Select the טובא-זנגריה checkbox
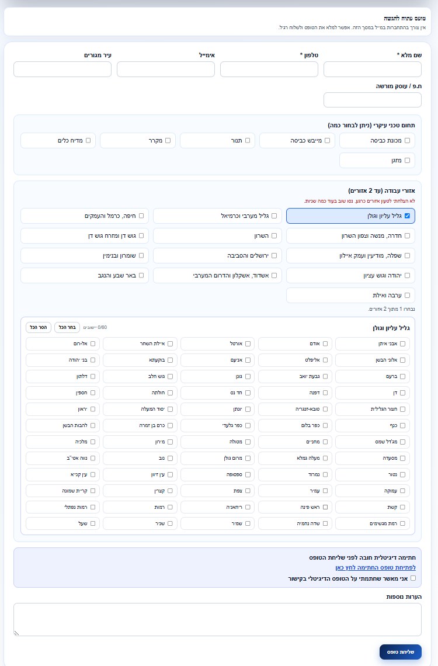This screenshot has height=666, width=438. pyautogui.click(x=325, y=410)
